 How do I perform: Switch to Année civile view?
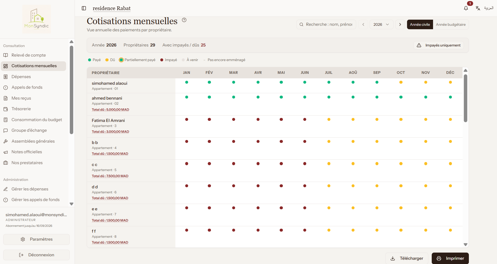pos(420,24)
